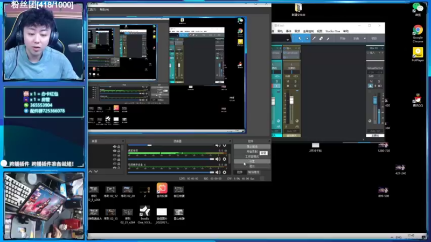Arm record on the olive mixer channel
Screen dimensions: 431x242
click(288, 86)
